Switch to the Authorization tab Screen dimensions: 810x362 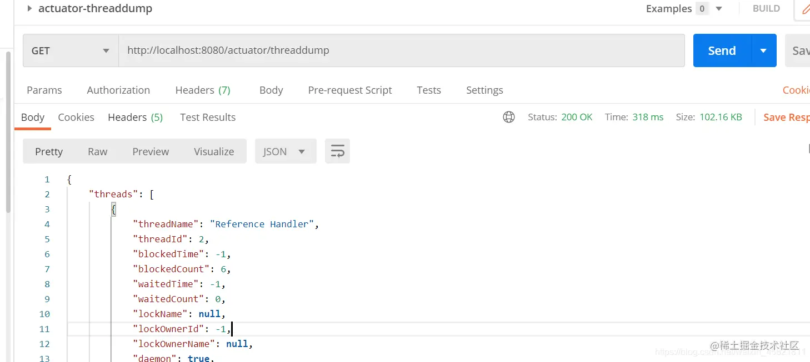[118, 90]
